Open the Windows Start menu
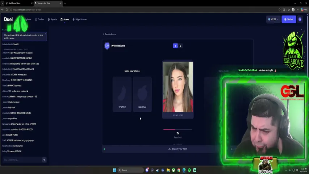 tap(114, 170)
